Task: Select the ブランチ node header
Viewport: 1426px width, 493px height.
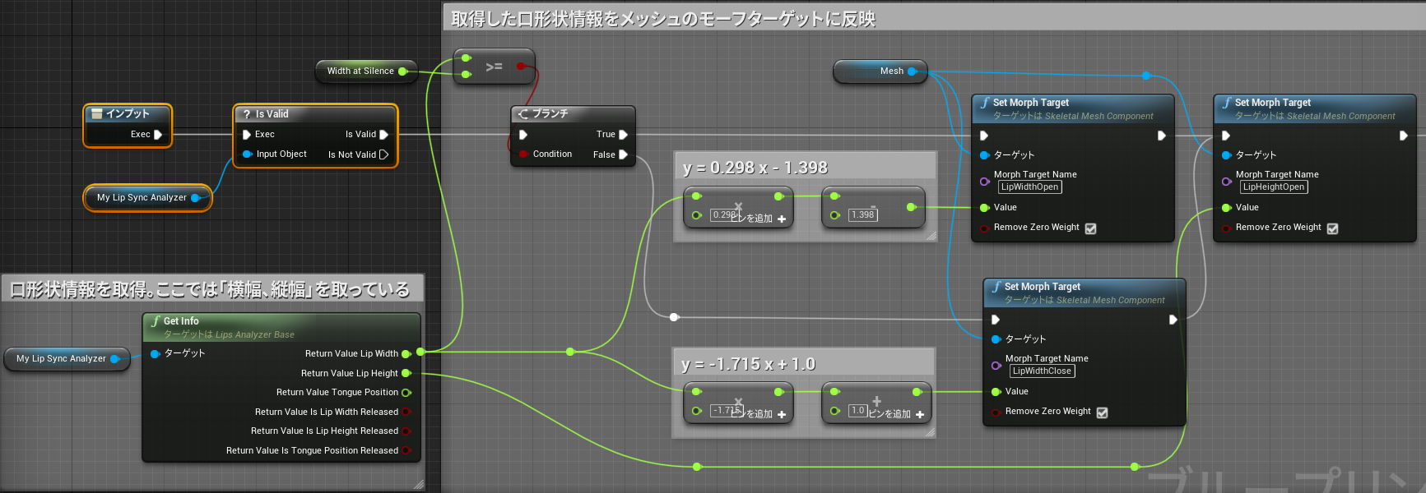Action: point(573,113)
